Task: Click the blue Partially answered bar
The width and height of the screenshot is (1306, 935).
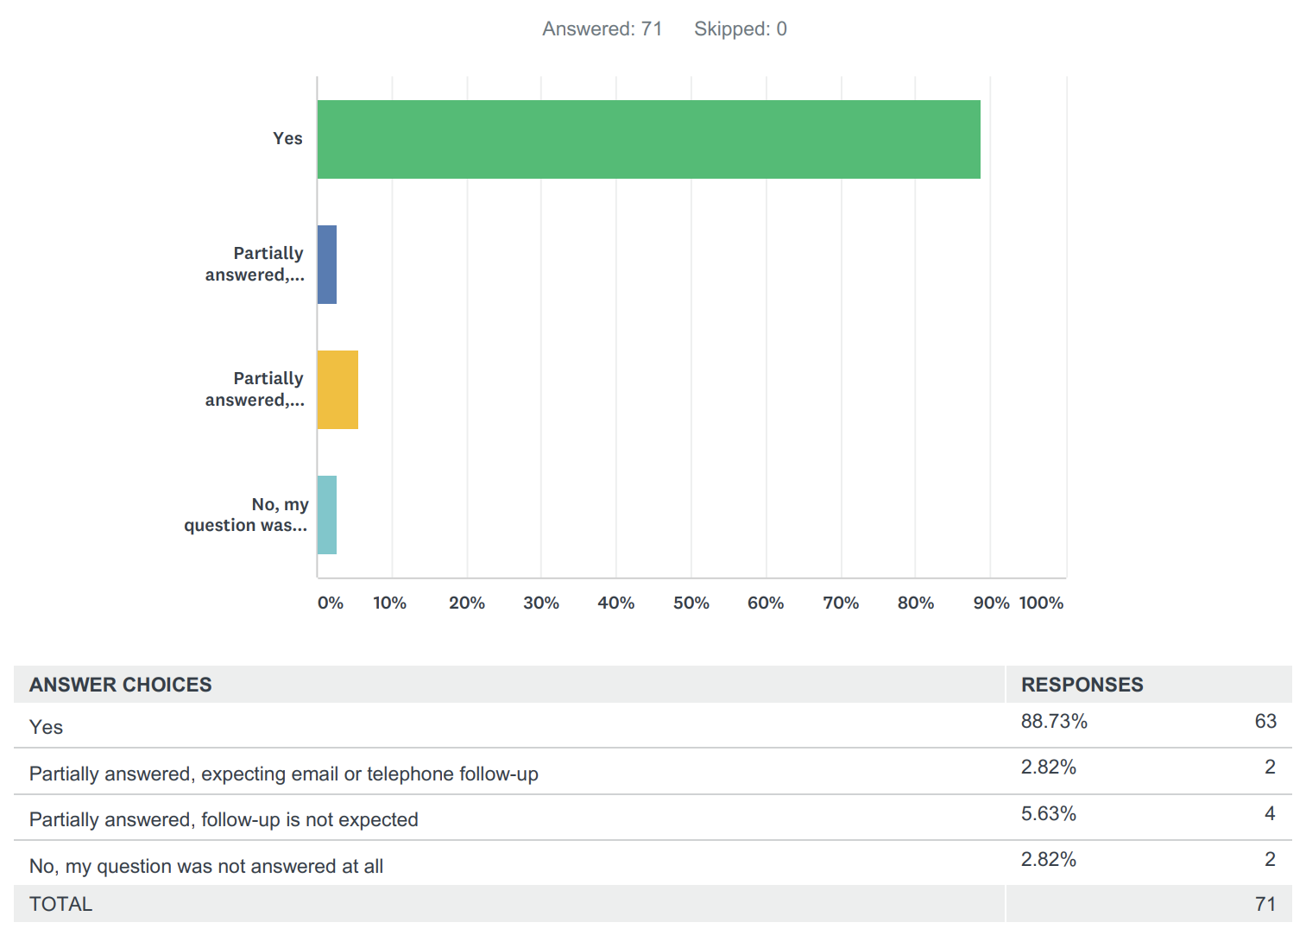Action: click(326, 264)
